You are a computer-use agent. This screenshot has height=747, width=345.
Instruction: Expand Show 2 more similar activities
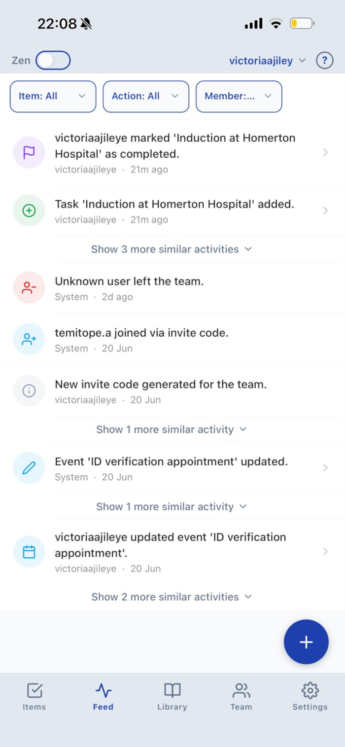(172, 597)
